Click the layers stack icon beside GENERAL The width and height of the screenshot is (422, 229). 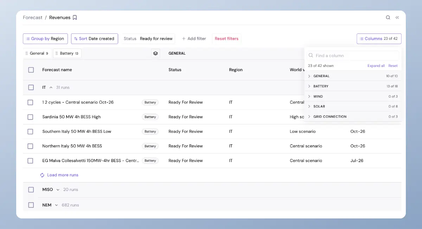(x=155, y=53)
